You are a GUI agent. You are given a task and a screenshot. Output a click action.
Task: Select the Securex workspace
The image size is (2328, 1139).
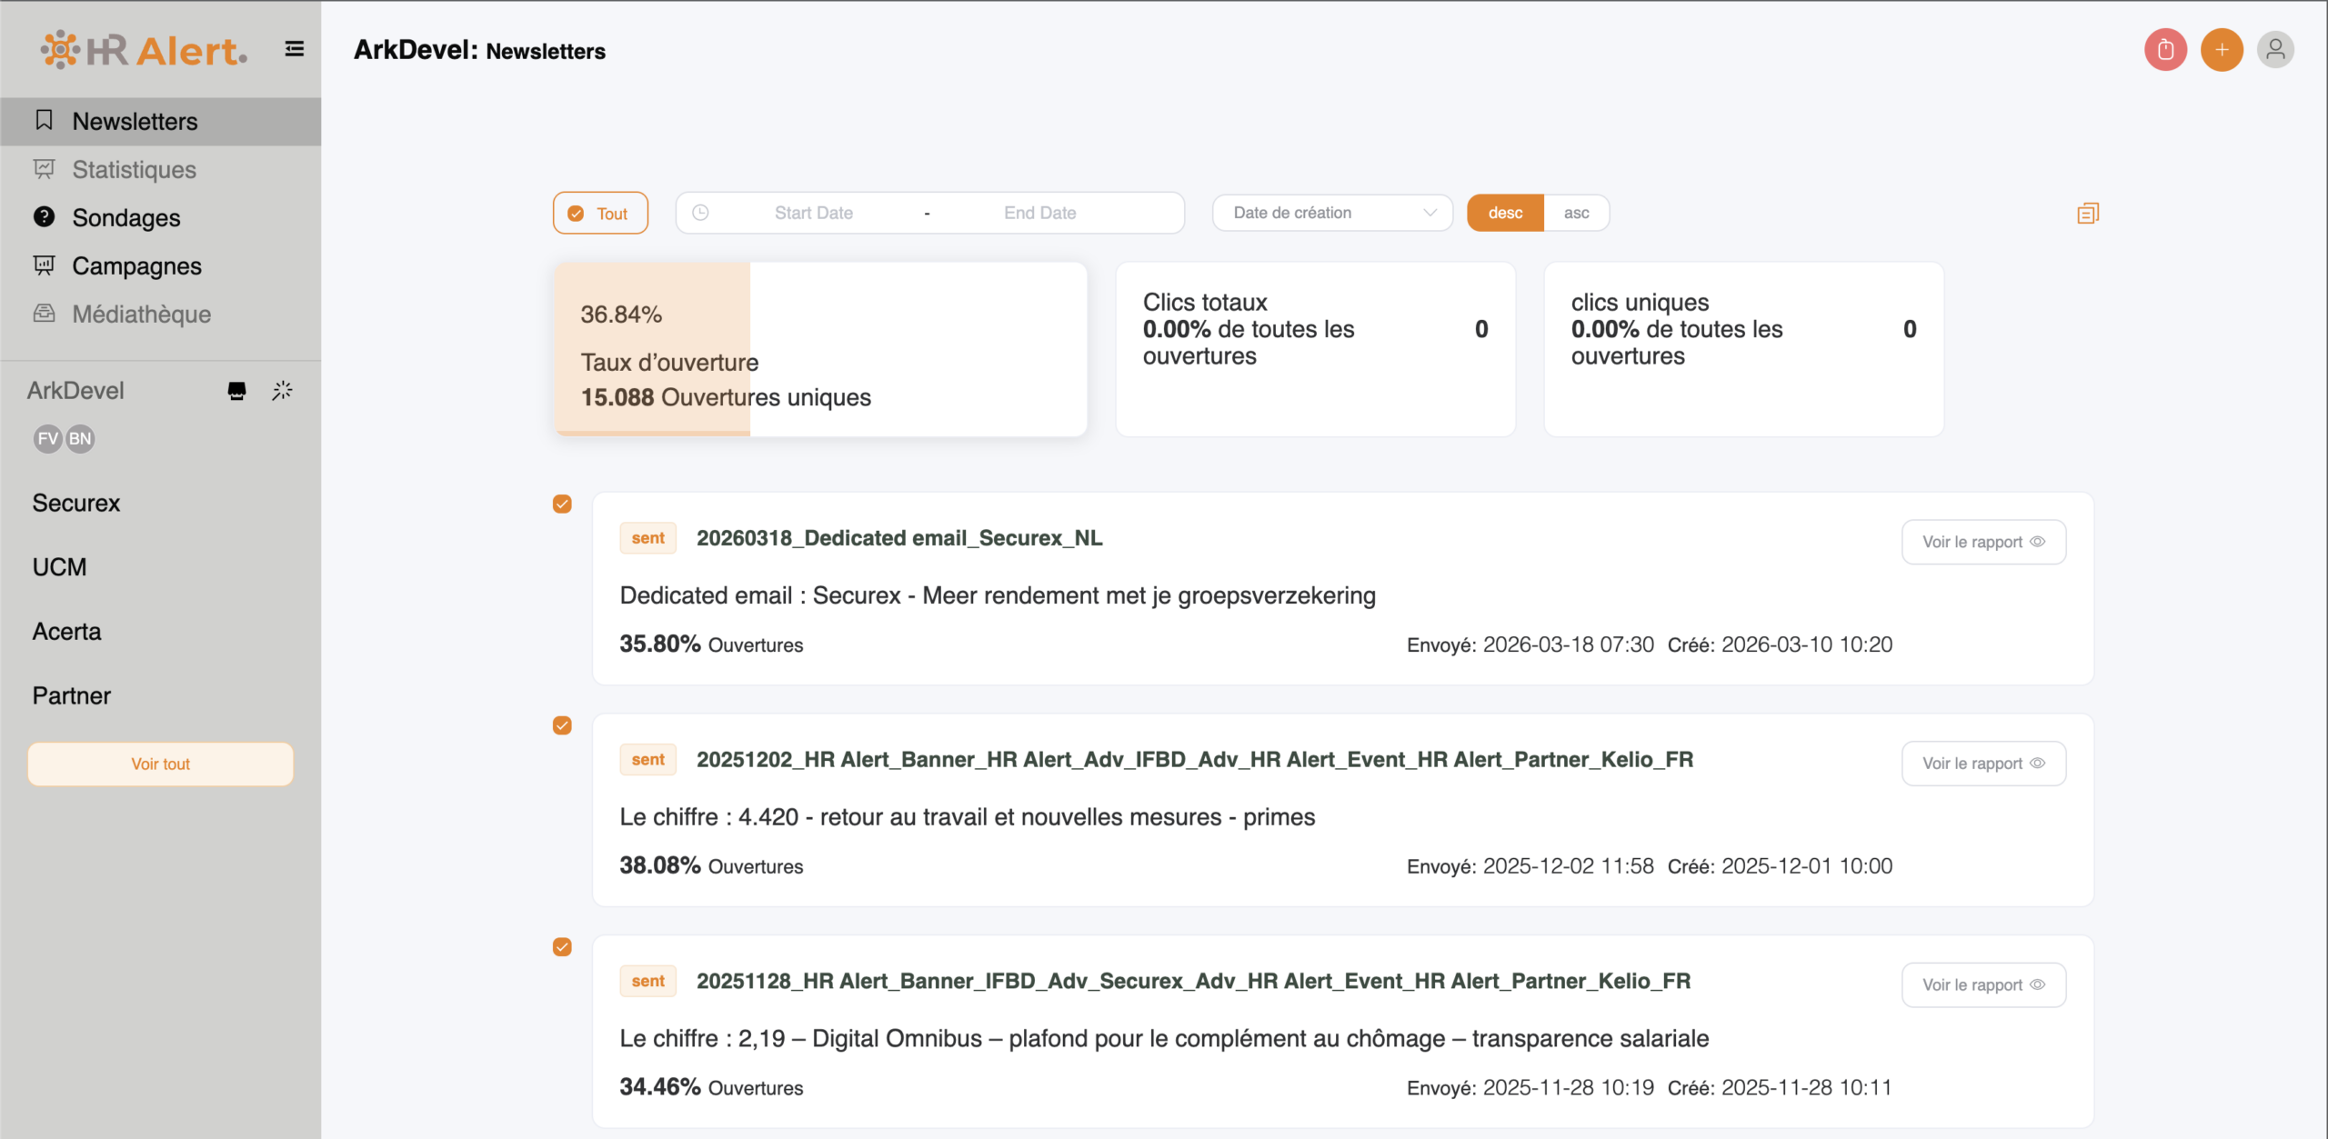click(x=76, y=503)
